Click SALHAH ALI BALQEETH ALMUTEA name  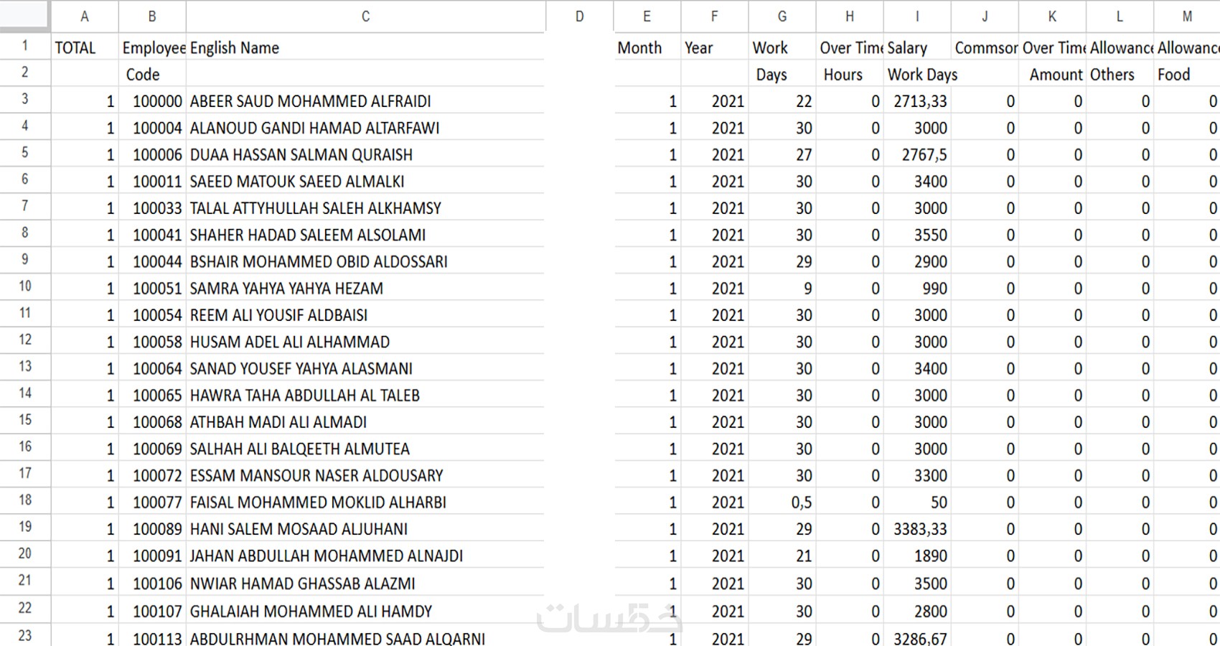pyautogui.click(x=299, y=449)
